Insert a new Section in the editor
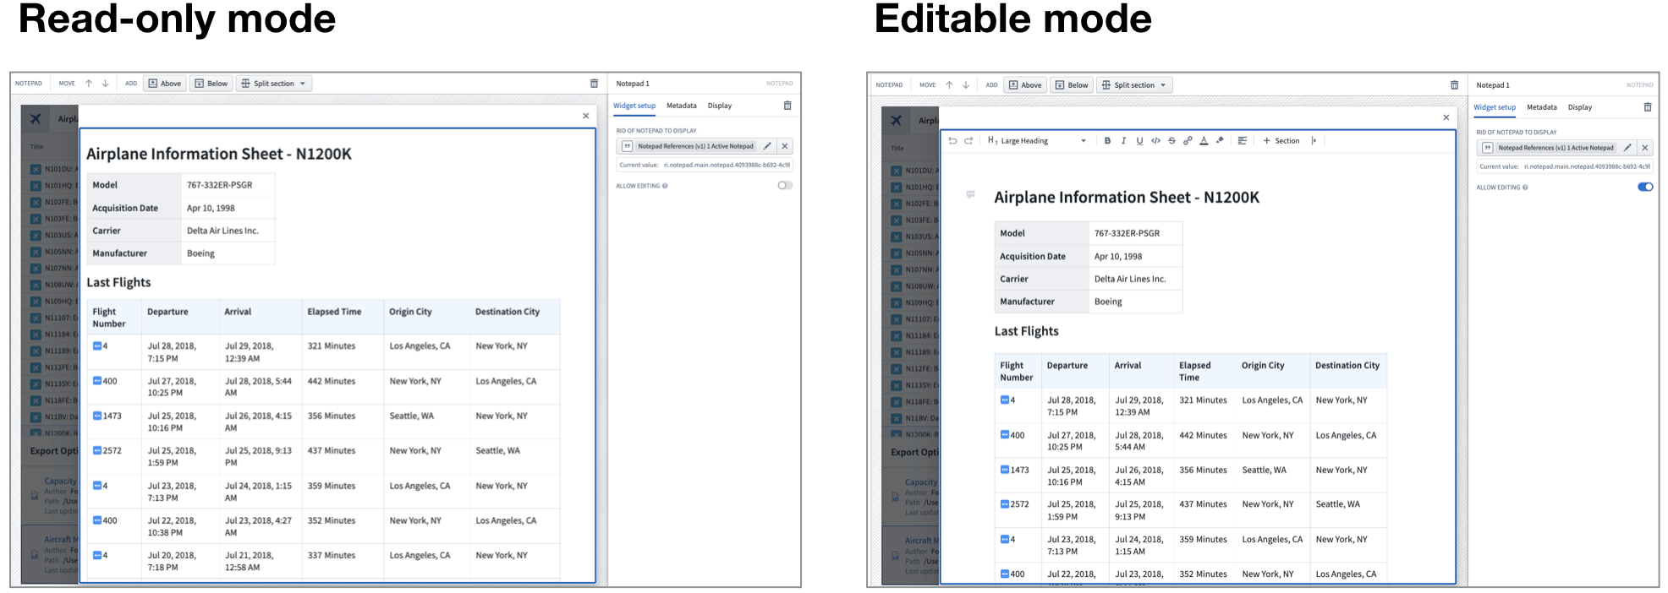The image size is (1668, 593). tap(1281, 141)
